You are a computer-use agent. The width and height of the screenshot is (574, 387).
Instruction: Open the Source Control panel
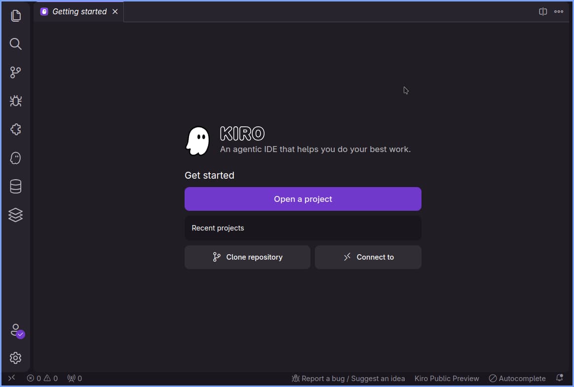click(15, 72)
